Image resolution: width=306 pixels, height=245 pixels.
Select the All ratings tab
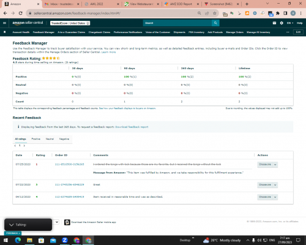[21, 139]
